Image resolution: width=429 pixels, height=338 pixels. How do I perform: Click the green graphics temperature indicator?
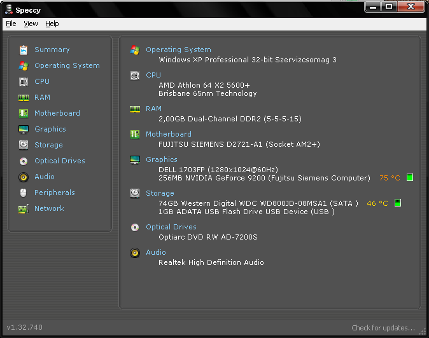click(x=410, y=178)
